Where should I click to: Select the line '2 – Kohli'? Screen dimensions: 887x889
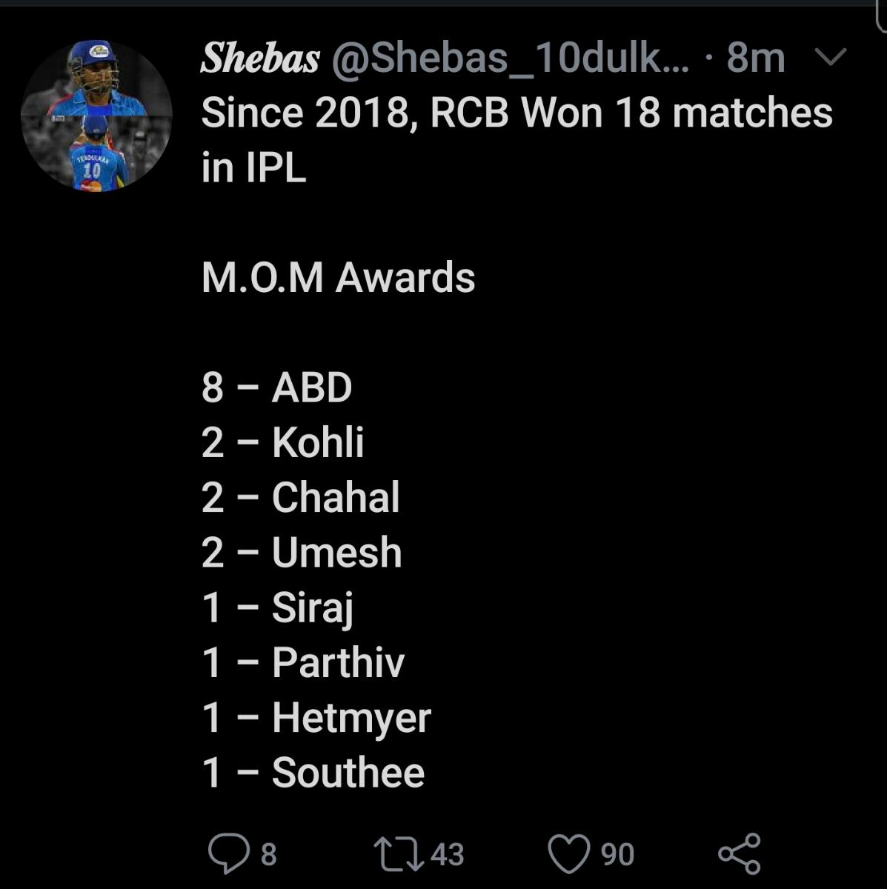tap(282, 442)
